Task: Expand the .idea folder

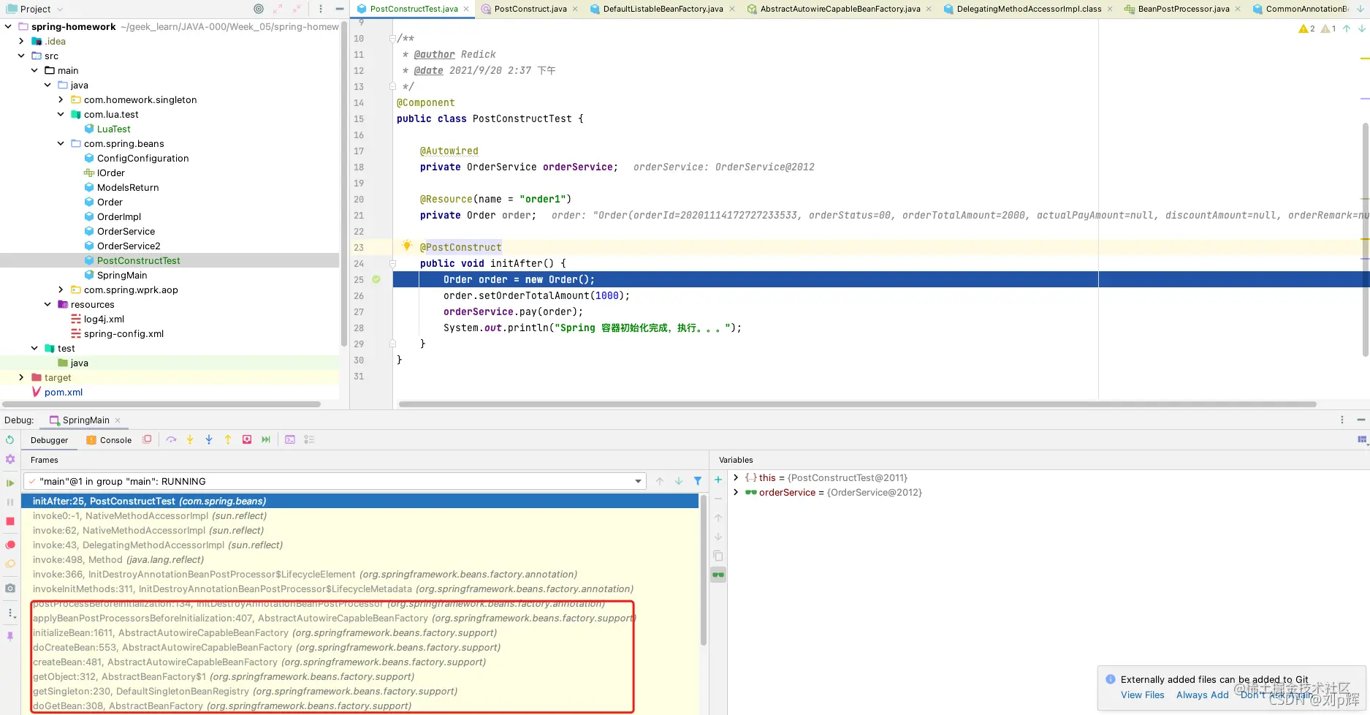Action: point(21,41)
